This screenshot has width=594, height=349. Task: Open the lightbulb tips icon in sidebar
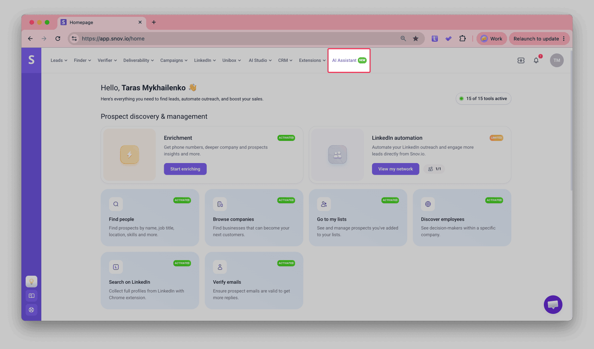pos(31,282)
